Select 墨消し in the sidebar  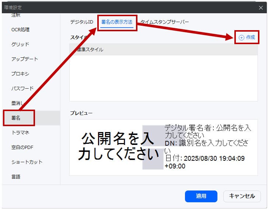(18, 103)
